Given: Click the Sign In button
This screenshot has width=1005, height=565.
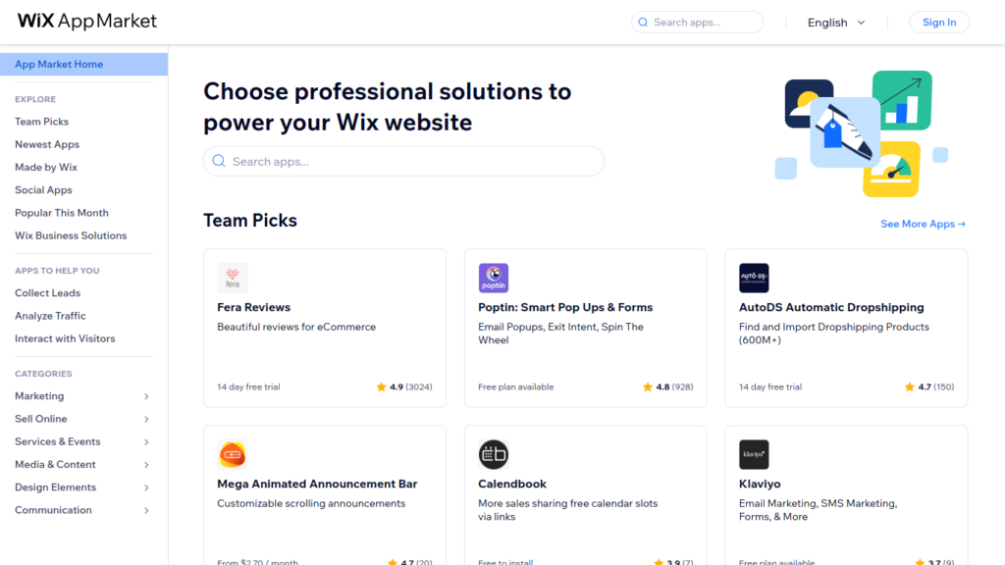Looking at the screenshot, I should [x=939, y=23].
